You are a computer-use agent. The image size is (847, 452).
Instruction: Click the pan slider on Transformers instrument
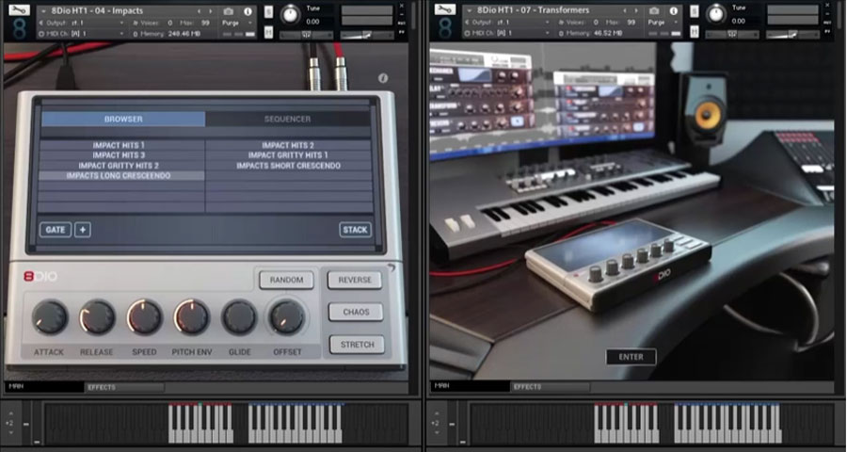point(732,35)
